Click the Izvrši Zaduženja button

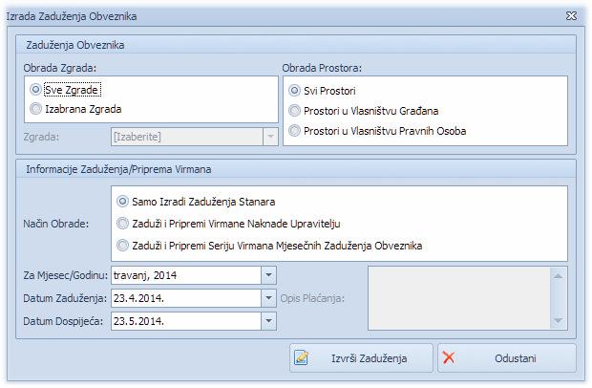361,358
